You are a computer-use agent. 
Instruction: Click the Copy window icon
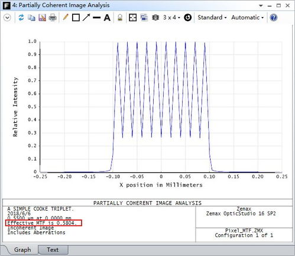point(31,18)
